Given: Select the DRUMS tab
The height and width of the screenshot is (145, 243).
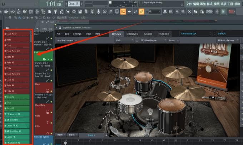Looking at the screenshot, I should (116, 34).
